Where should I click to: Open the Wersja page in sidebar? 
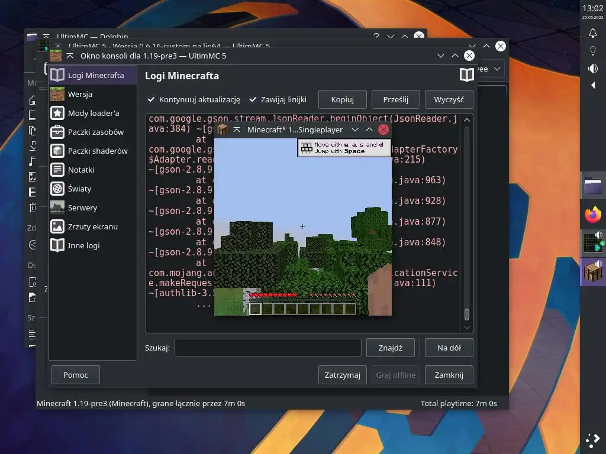(92, 94)
